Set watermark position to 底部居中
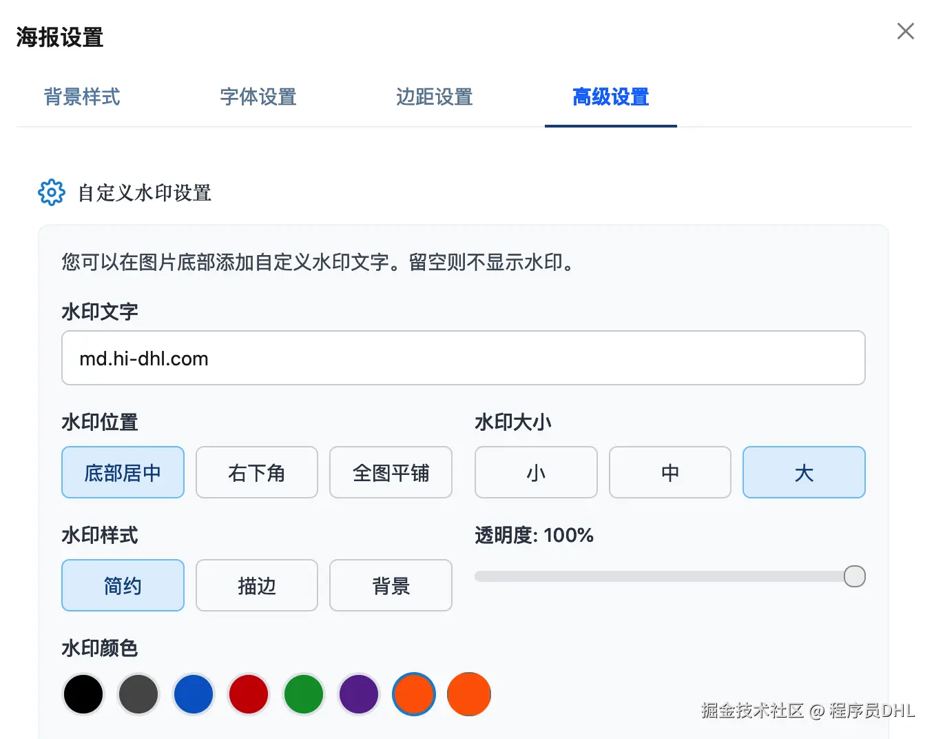This screenshot has width=934, height=739. pyautogui.click(x=123, y=473)
